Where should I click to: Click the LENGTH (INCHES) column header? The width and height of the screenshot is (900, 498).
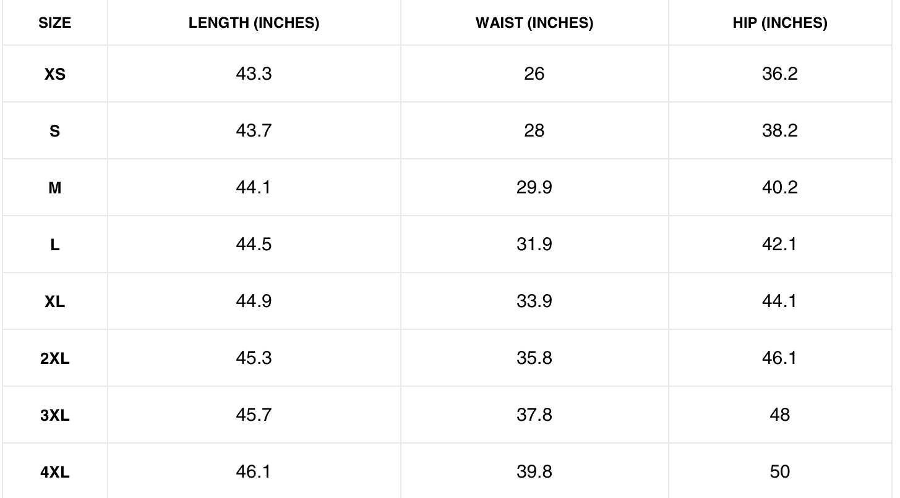tap(254, 23)
